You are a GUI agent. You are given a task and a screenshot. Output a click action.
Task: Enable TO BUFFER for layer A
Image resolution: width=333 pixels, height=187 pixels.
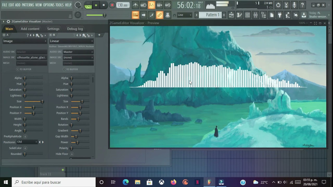click(x=17, y=69)
